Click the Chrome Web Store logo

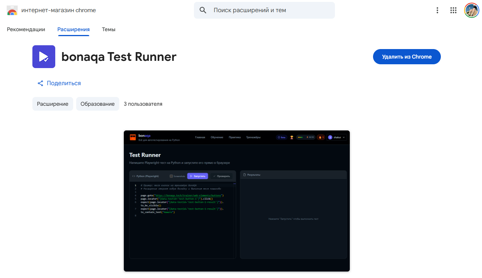click(12, 10)
